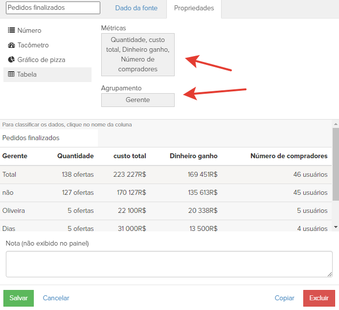This screenshot has height=310, width=339.
Task: Open the Métricas selection box
Action: (137, 54)
